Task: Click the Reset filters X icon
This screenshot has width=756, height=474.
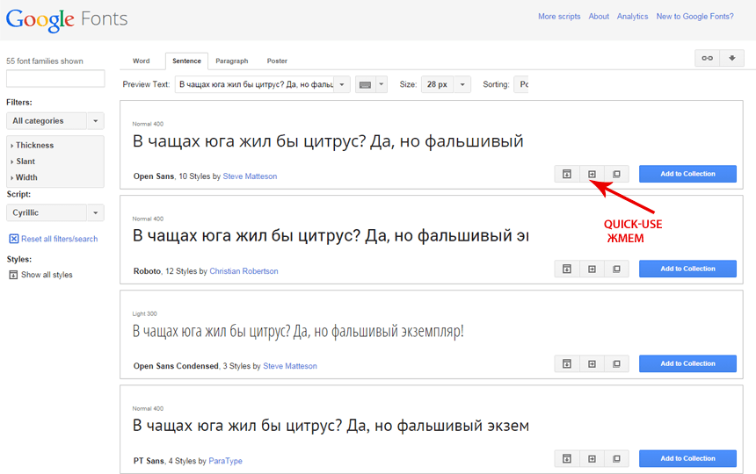Action: coord(14,239)
